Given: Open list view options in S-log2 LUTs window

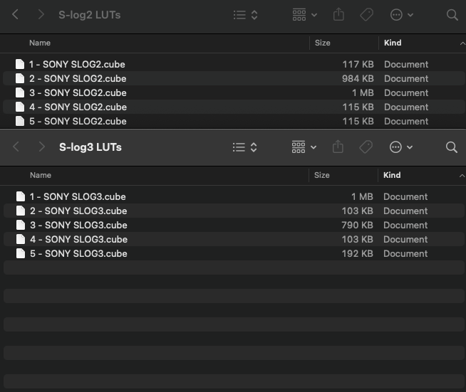Looking at the screenshot, I should [x=245, y=15].
